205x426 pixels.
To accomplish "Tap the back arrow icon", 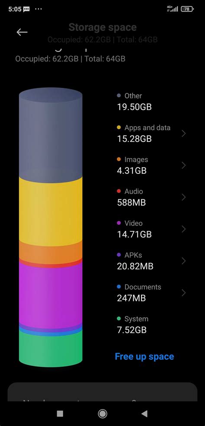I will tap(22, 32).
